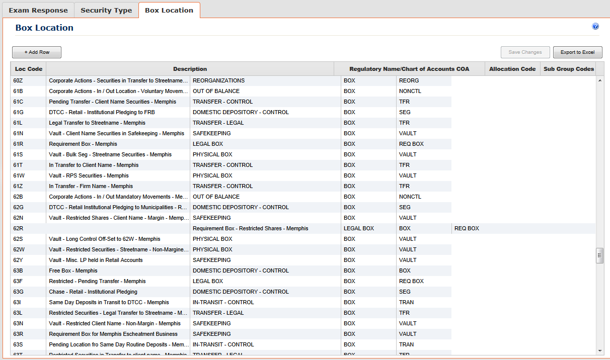This screenshot has height=360, width=610.
Task: Sort by Loc Code column header
Action: coord(29,69)
